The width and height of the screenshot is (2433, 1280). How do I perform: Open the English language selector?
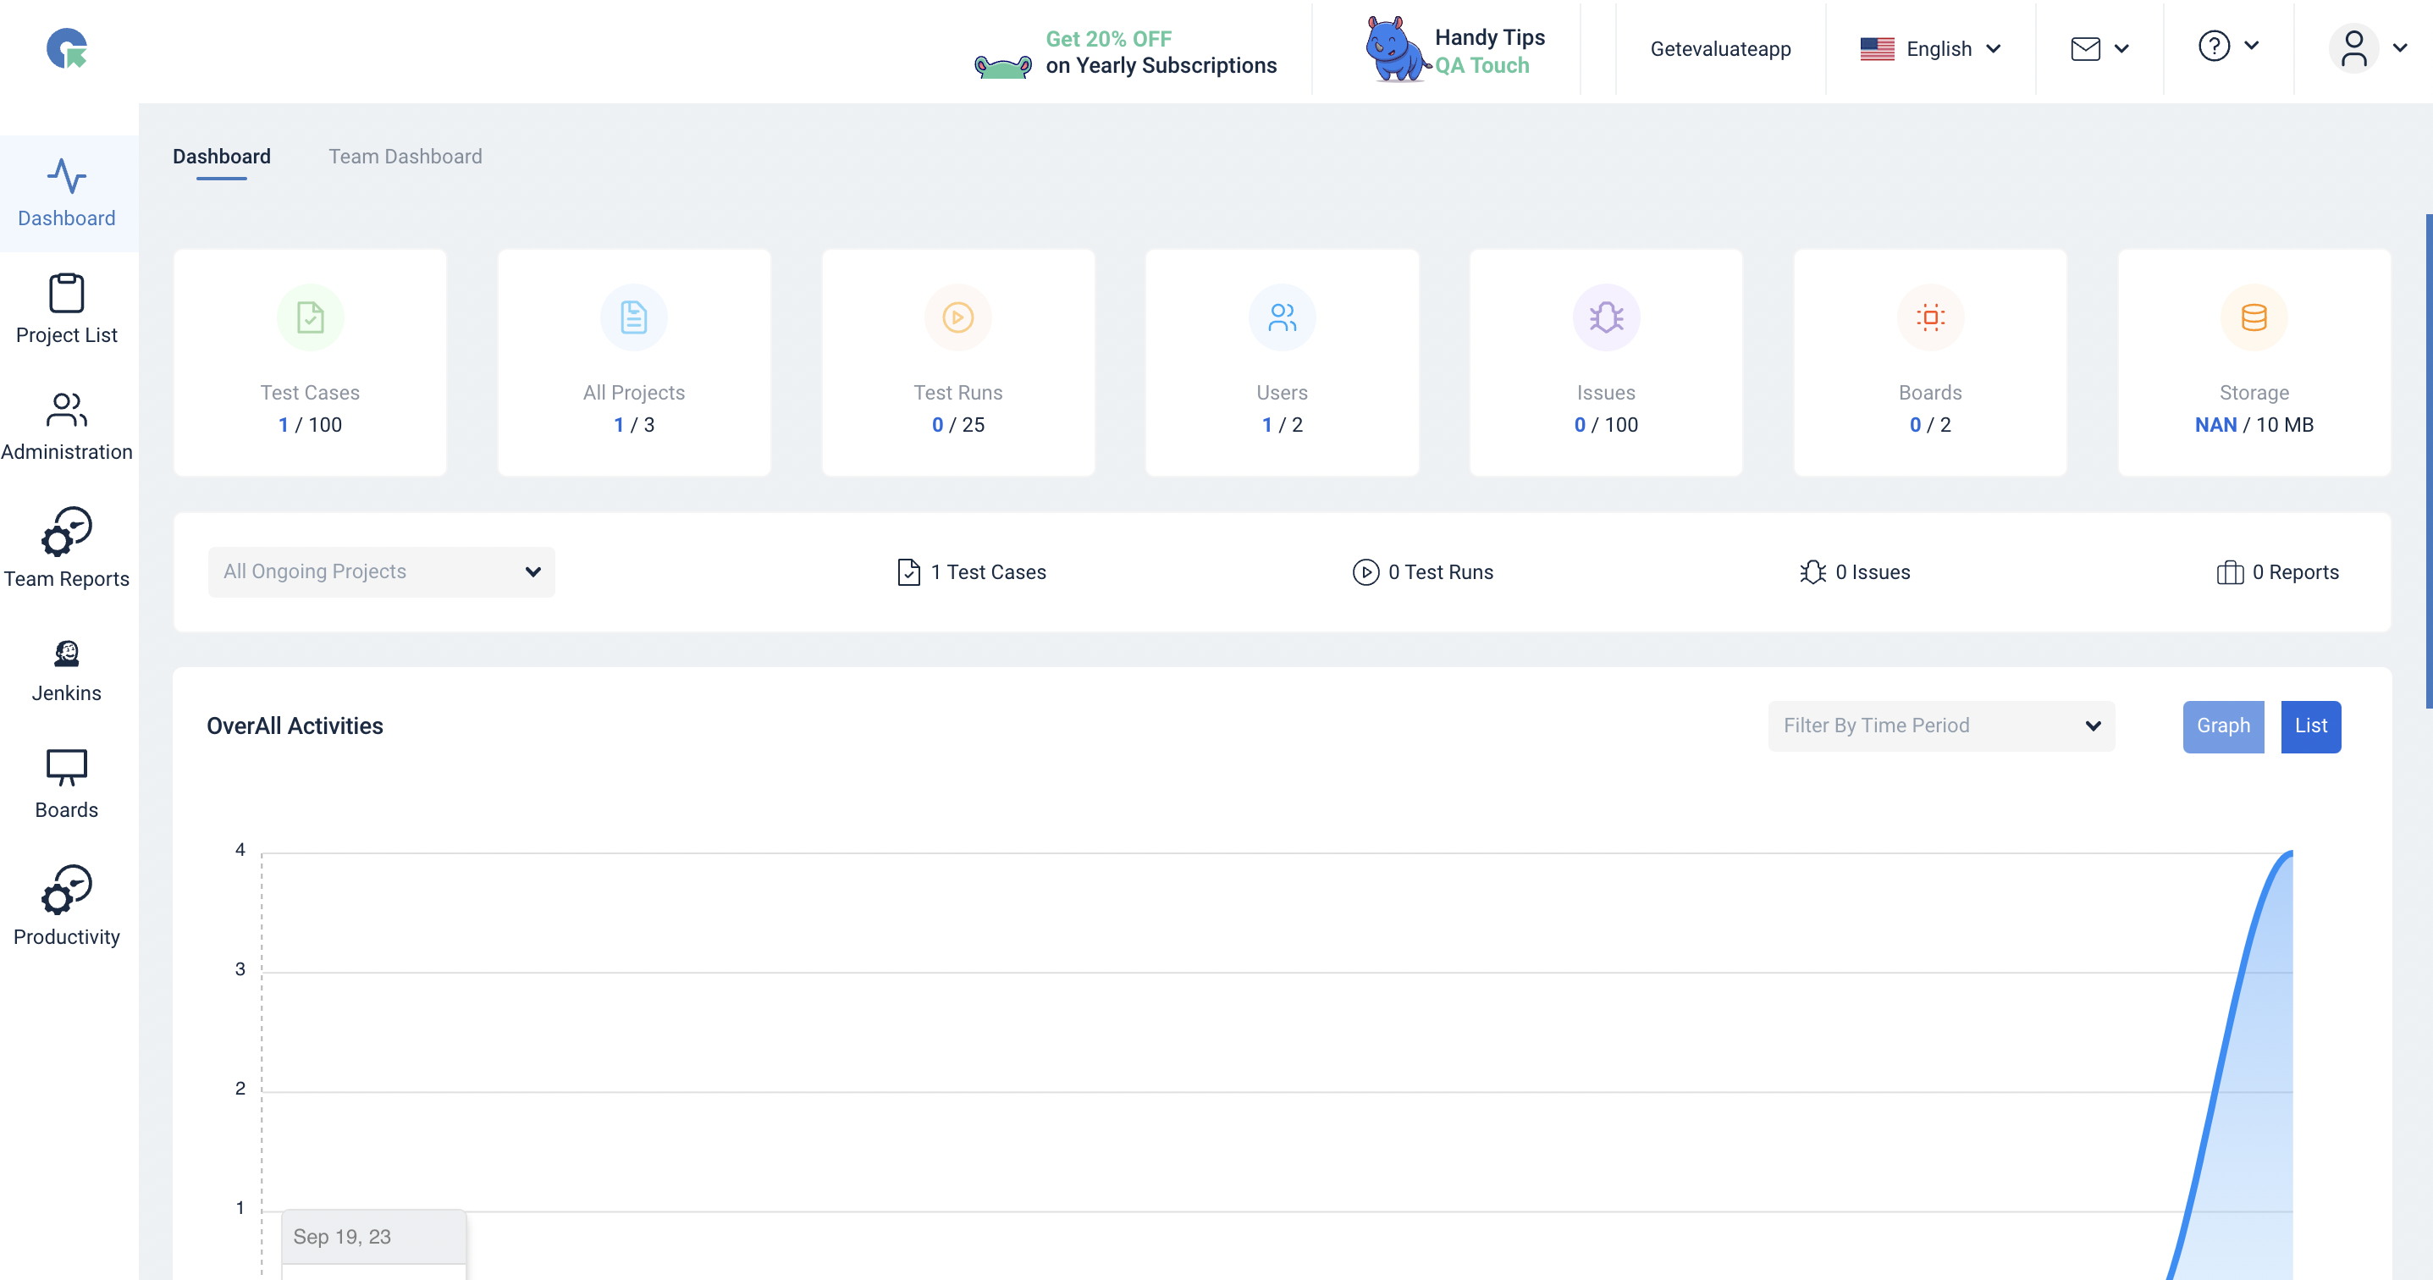[1929, 48]
